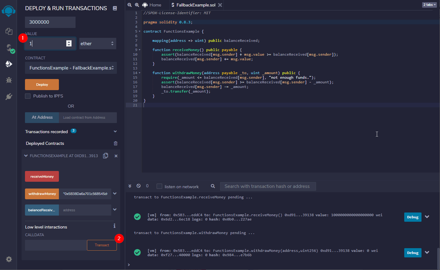Image resolution: width=440 pixels, height=270 pixels.
Task: Open the Remix home logo icon
Action: pyautogui.click(x=8, y=11)
